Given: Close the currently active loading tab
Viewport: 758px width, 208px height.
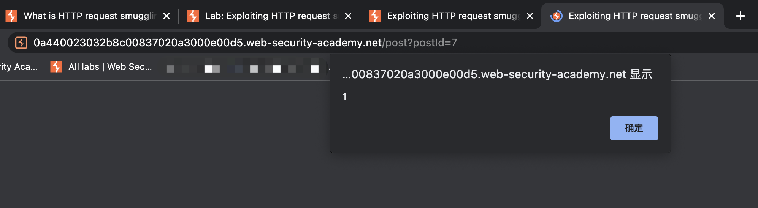Looking at the screenshot, I should click(712, 16).
